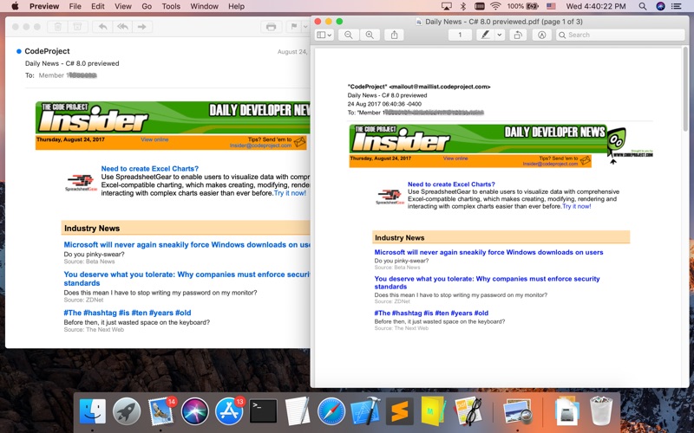
Task: Open the App Store from the Dock
Action: point(229,411)
